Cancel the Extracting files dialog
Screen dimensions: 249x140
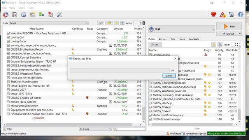click(169, 75)
